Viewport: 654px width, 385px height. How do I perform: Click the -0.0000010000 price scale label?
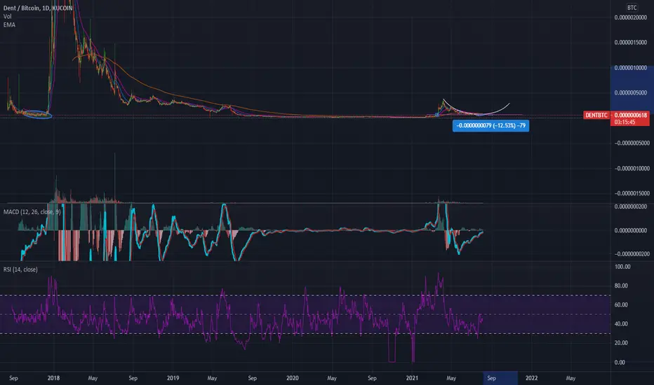[x=631, y=168]
